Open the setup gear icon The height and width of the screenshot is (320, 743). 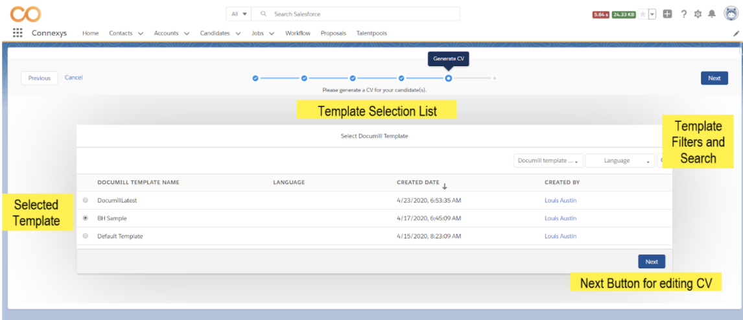pos(698,14)
